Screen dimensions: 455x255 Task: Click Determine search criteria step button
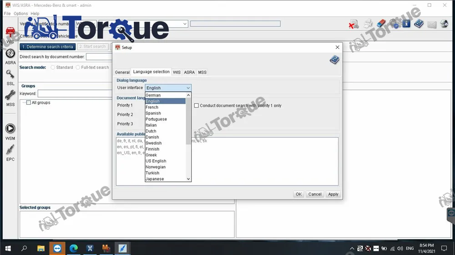point(48,47)
